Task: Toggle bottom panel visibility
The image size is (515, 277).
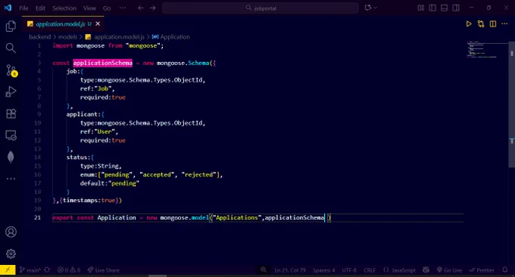Action: 444,8
